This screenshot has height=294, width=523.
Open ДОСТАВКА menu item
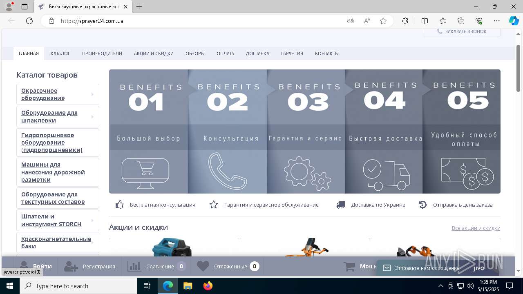[x=257, y=53]
